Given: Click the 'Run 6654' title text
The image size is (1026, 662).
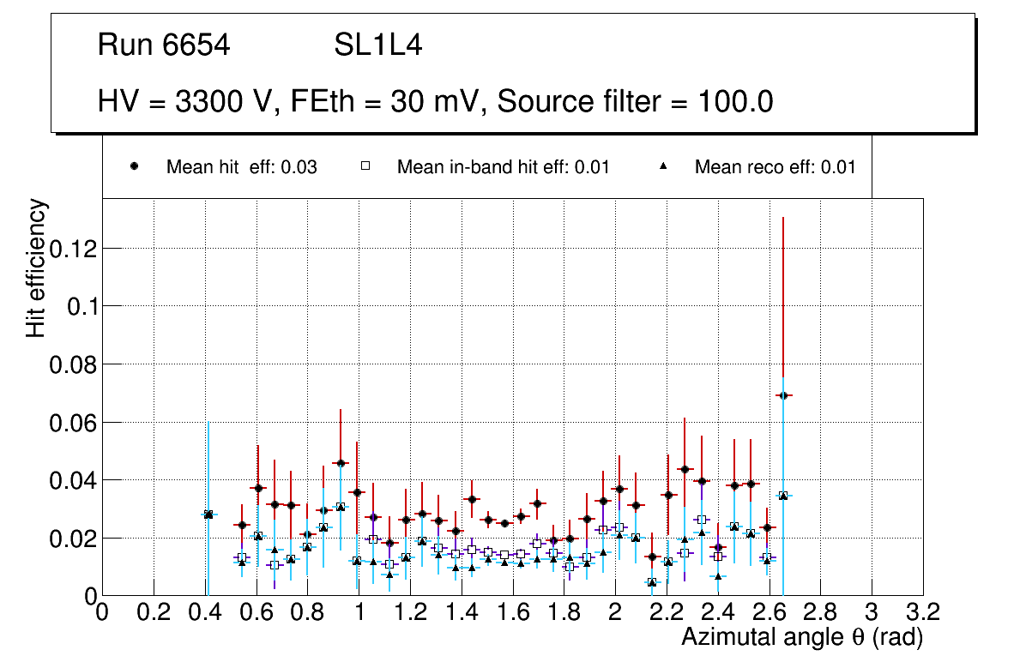Looking at the screenshot, I should (x=164, y=45).
